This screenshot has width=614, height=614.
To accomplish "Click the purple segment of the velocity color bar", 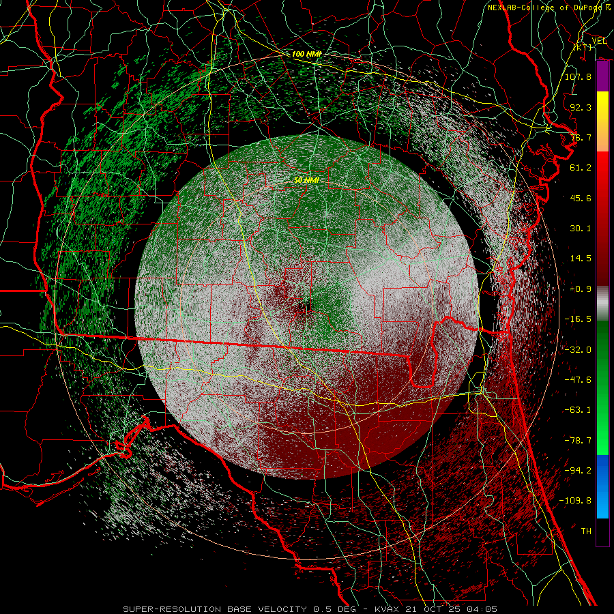I will coord(602,76).
